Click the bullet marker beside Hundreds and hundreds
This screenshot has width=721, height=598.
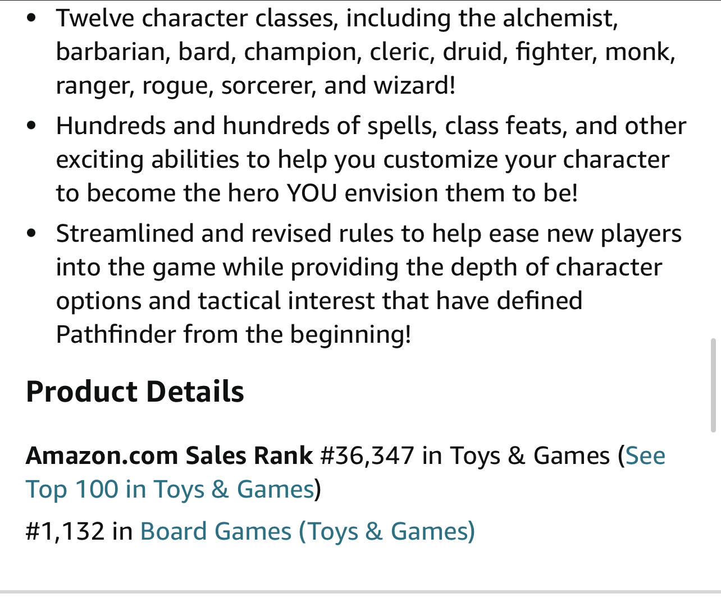(x=31, y=126)
